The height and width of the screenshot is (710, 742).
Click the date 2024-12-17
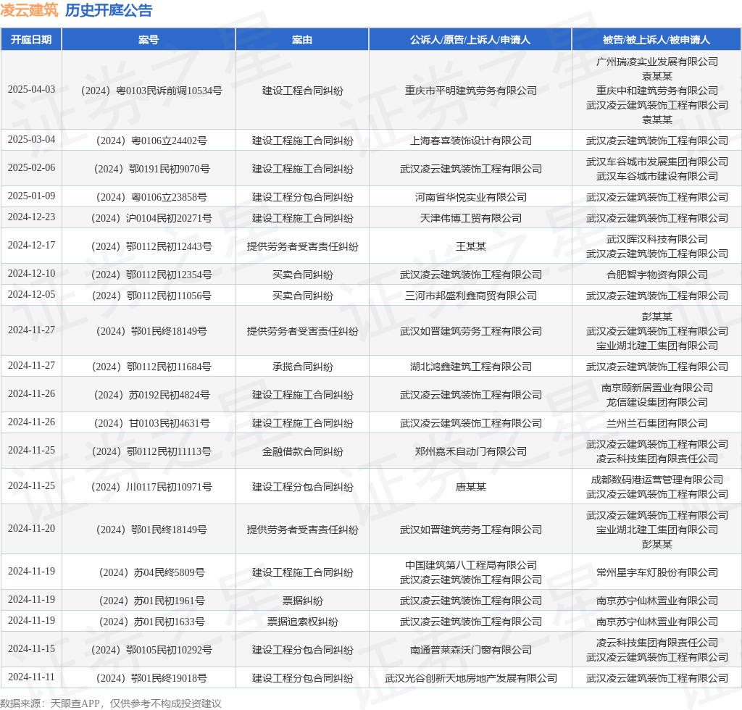(31, 246)
